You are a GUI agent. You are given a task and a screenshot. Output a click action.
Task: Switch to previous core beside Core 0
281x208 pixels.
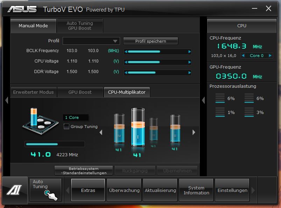pyautogui.click(x=243, y=56)
